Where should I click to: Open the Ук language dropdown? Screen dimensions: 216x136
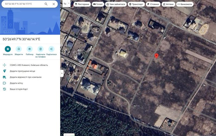(66, 4)
